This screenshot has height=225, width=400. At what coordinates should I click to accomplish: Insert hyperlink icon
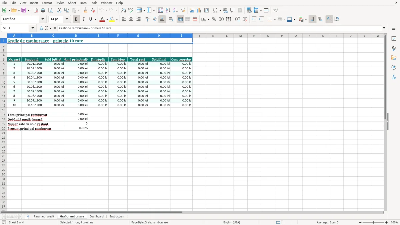point(225,10)
